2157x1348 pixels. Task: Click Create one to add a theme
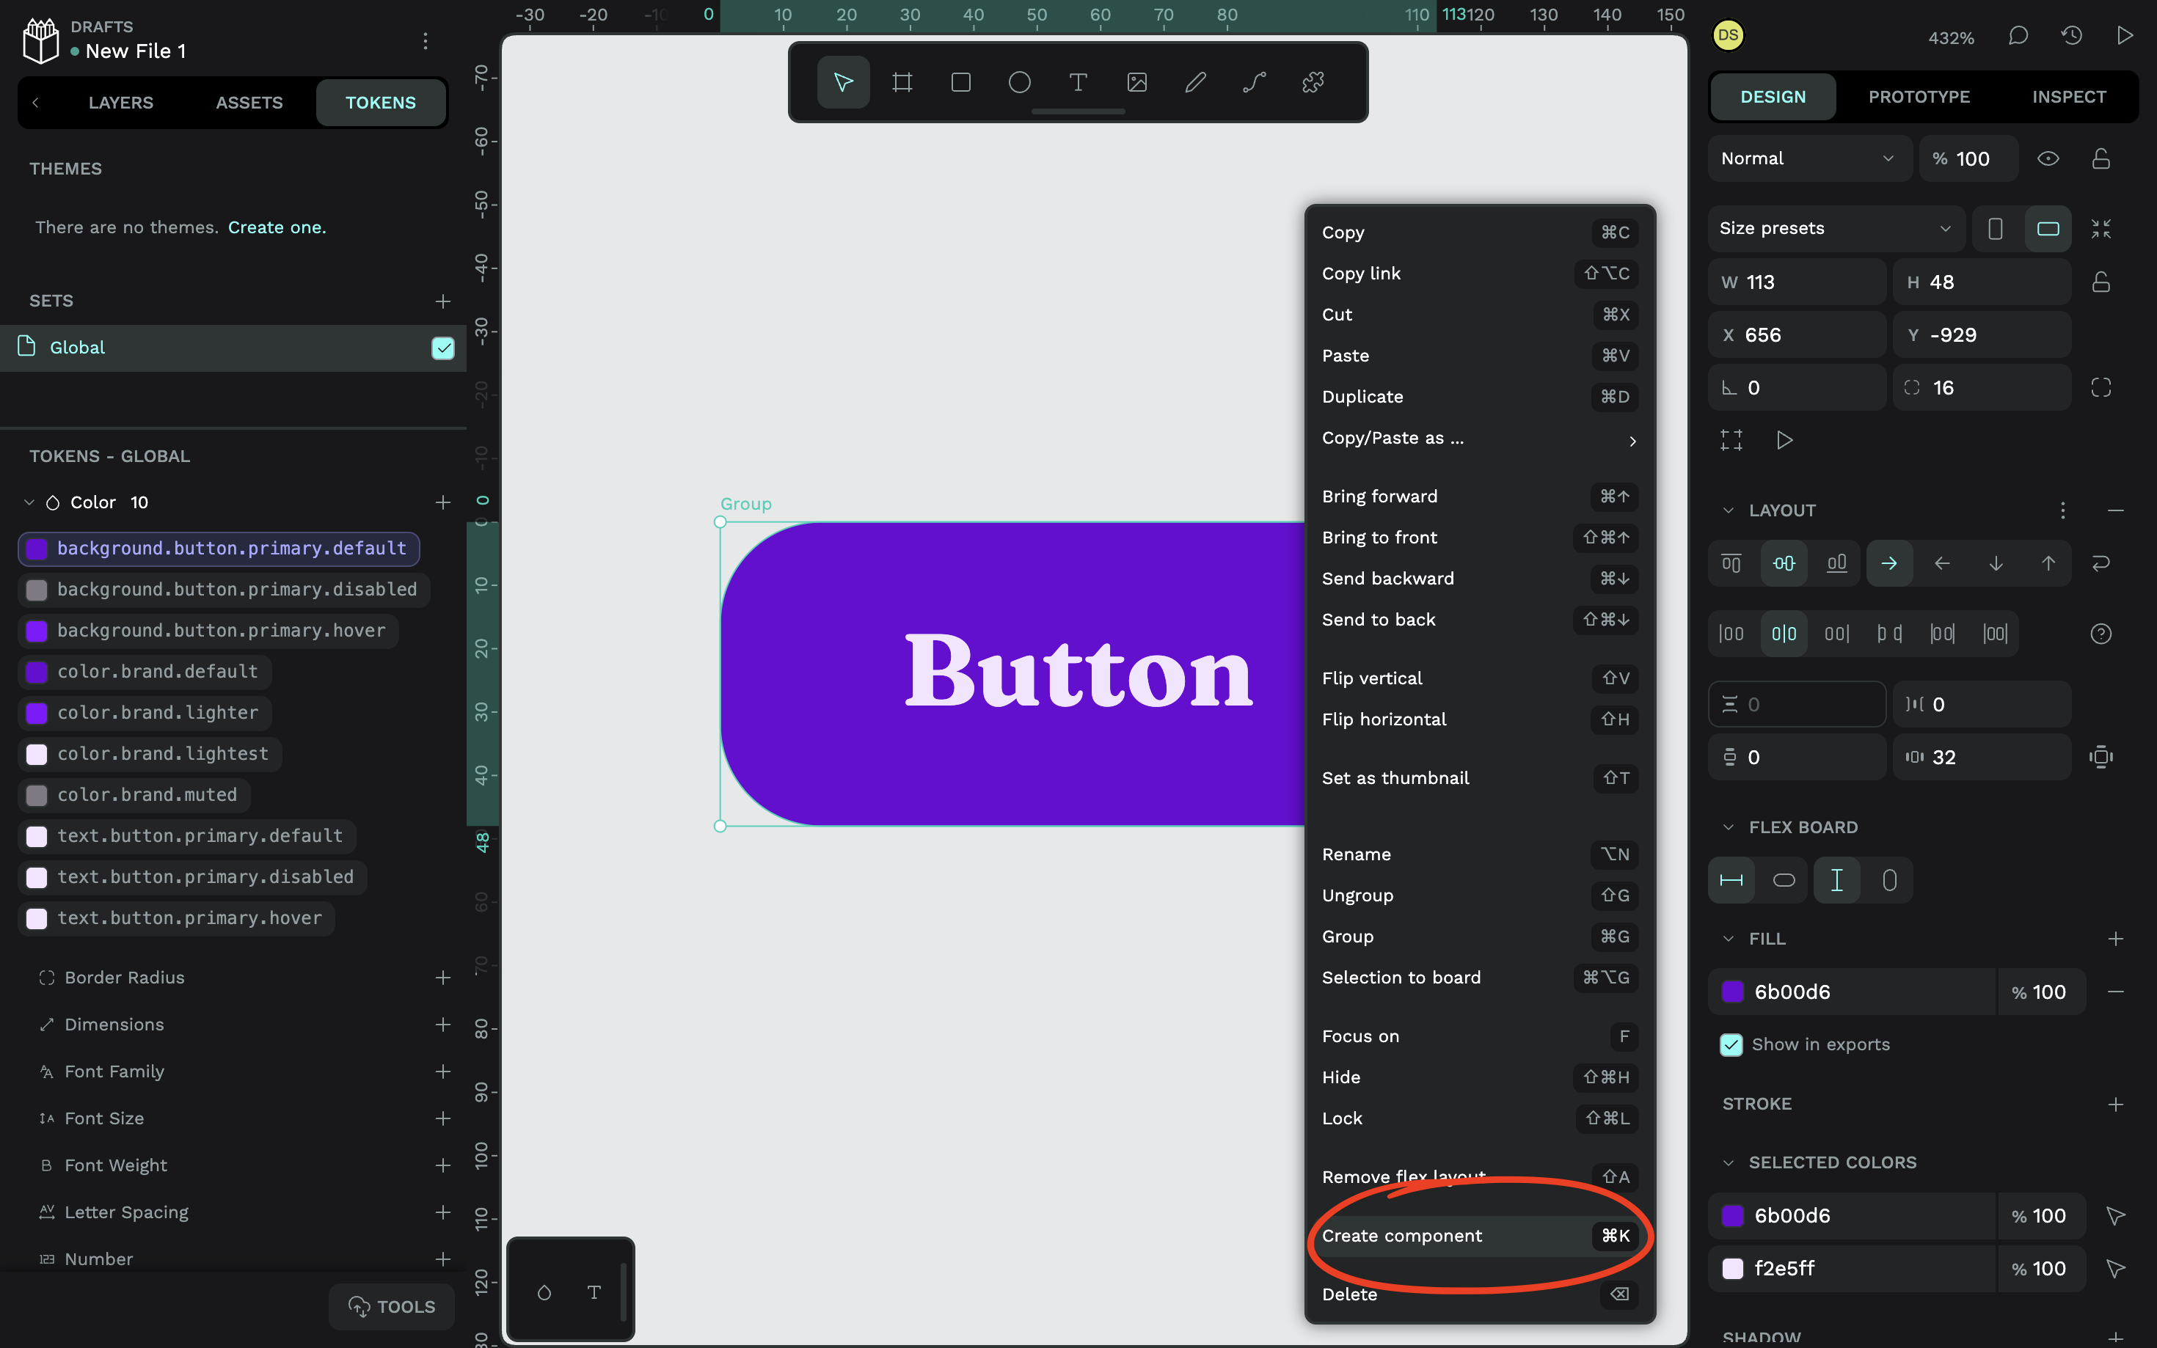click(x=277, y=227)
